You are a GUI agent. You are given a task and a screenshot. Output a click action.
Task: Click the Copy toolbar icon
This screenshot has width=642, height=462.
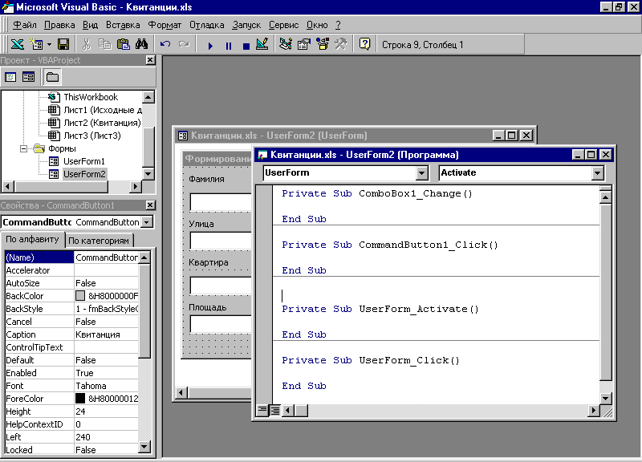[x=105, y=44]
